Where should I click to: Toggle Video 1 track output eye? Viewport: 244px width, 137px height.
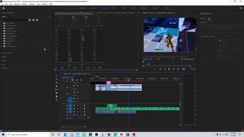[77, 99]
